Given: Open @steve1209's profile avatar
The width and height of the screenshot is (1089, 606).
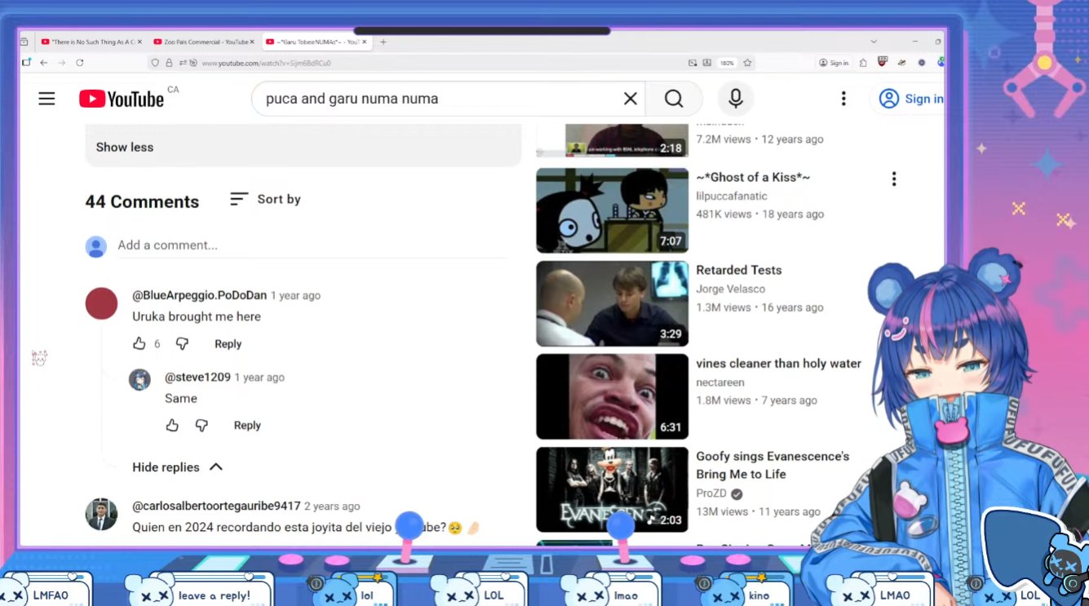Looking at the screenshot, I should 140,379.
